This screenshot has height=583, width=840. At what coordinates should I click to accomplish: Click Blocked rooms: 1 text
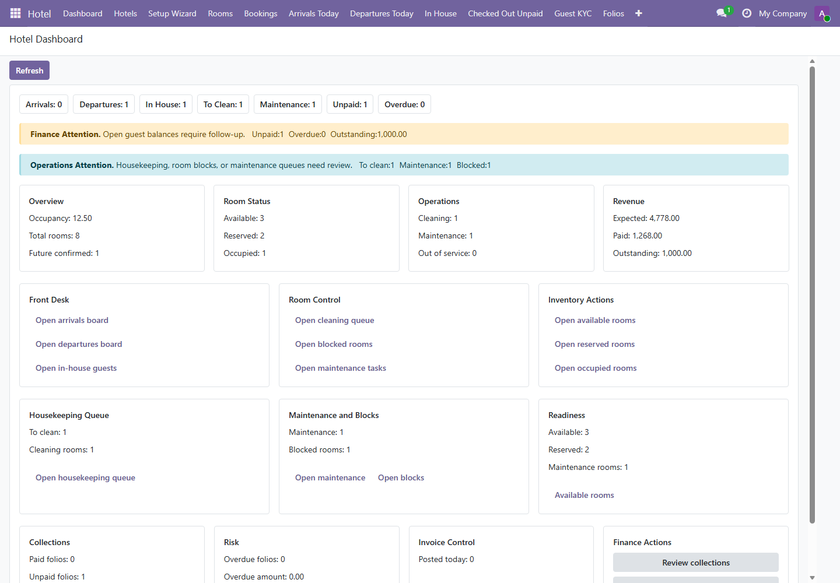(x=320, y=449)
